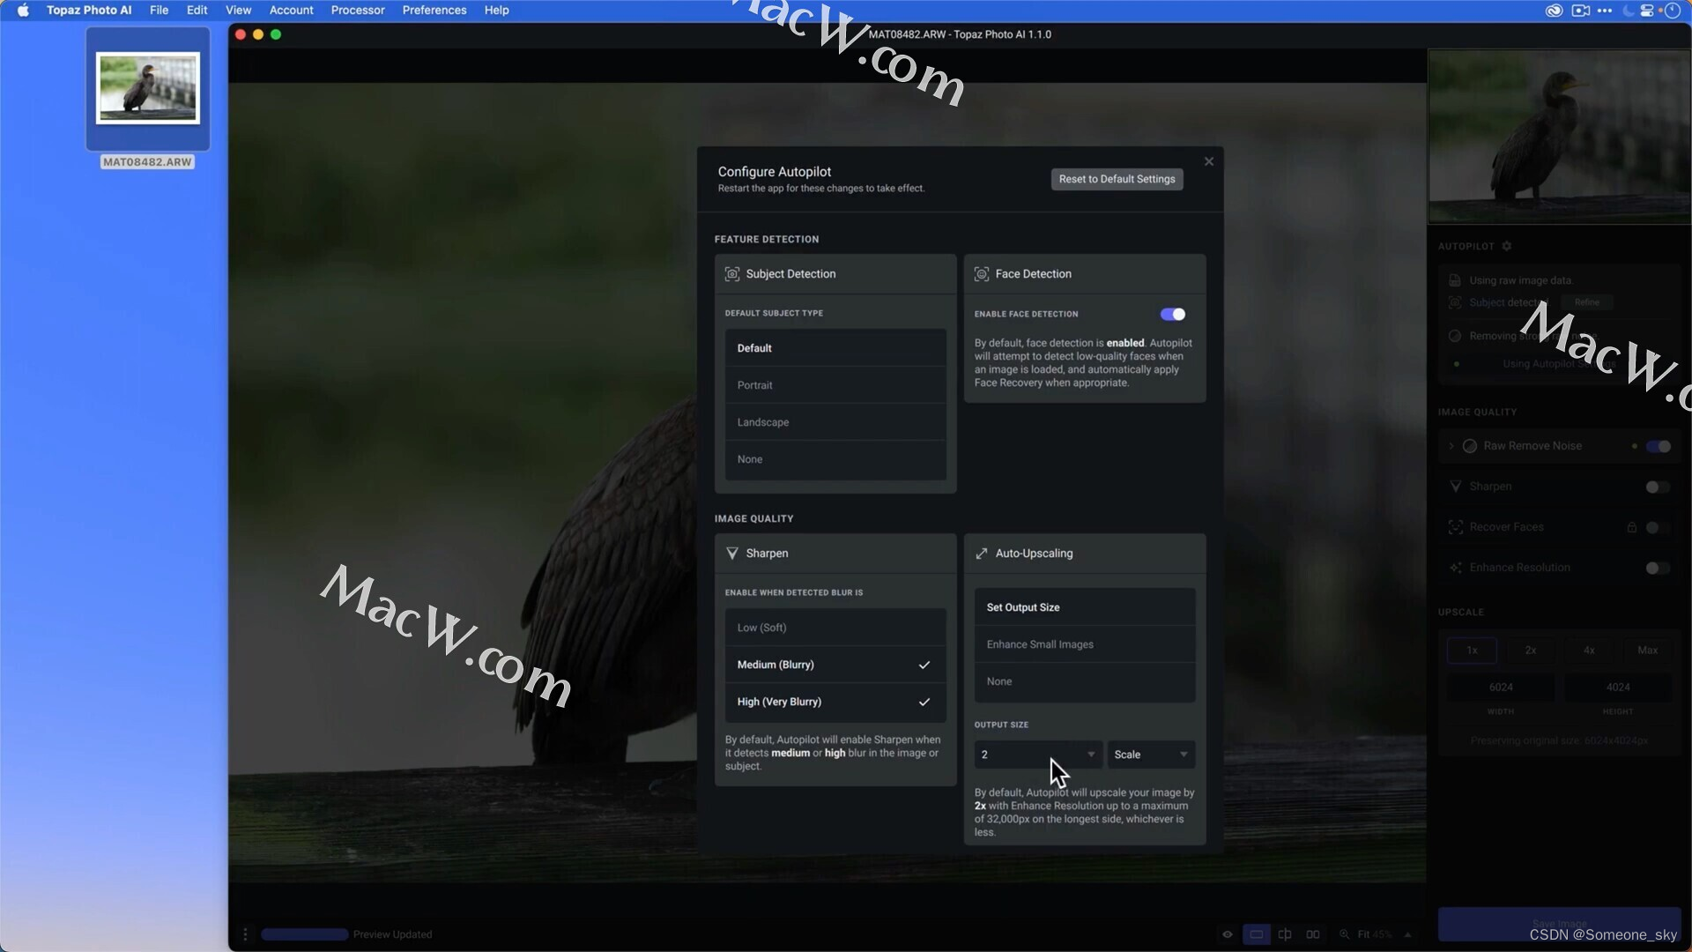Expand the zoom Fit level menu

(x=1407, y=934)
